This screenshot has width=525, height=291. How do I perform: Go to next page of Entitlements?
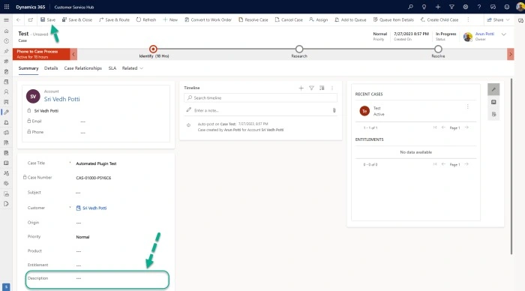(x=466, y=164)
